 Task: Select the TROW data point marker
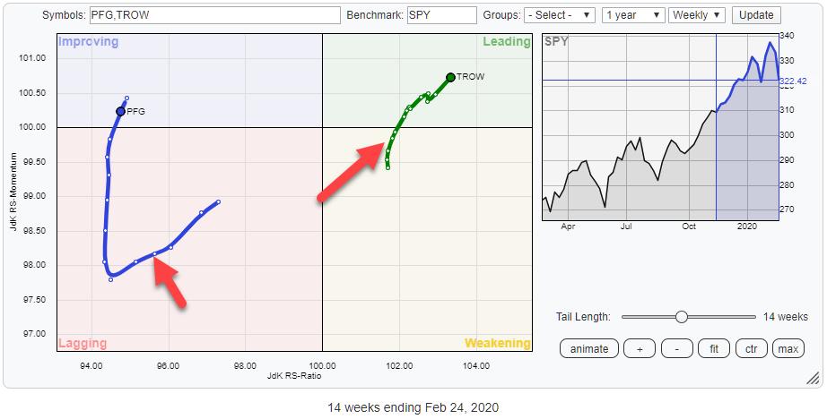coord(450,77)
